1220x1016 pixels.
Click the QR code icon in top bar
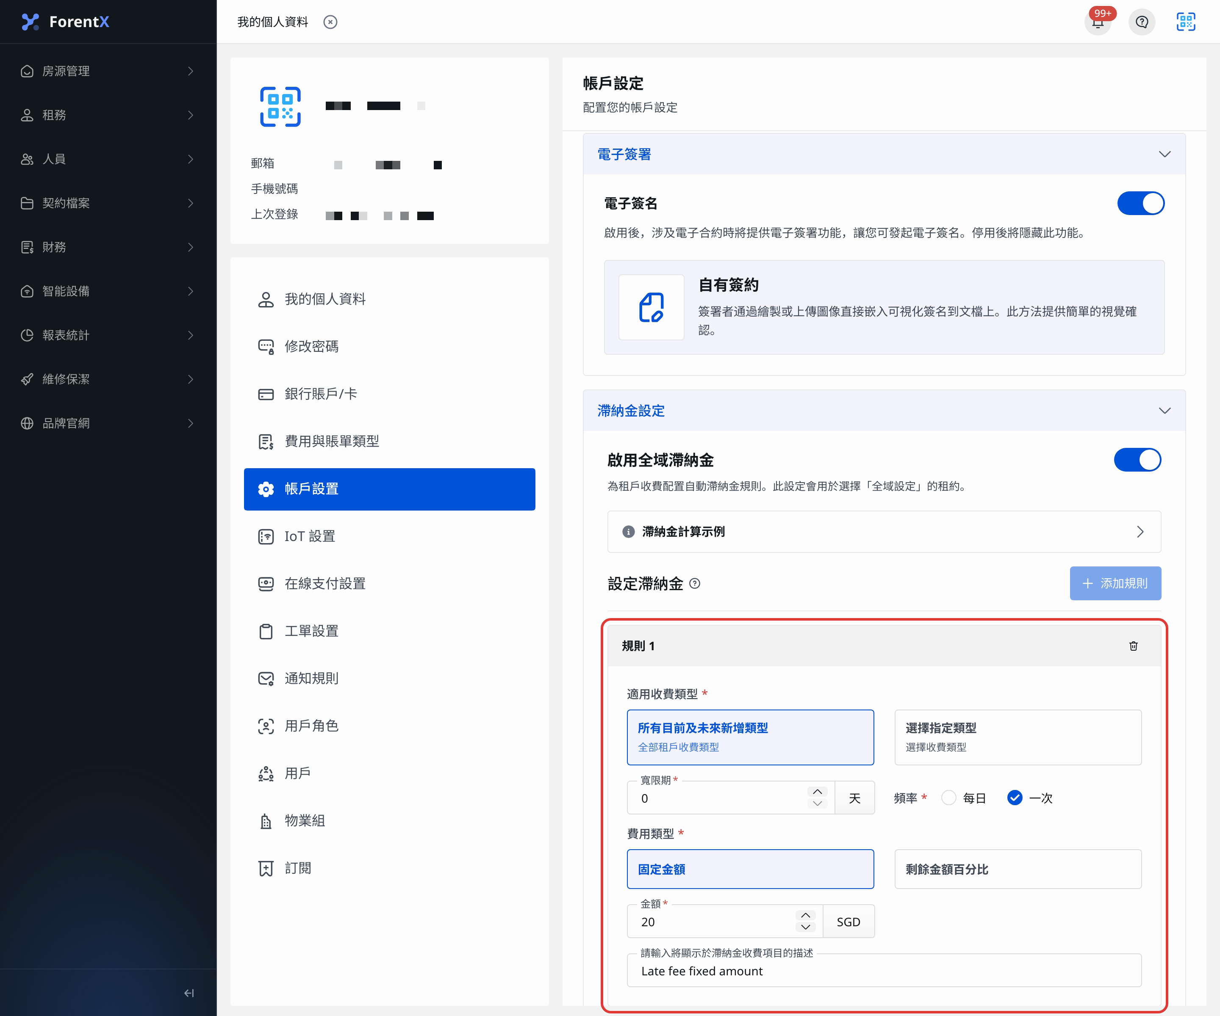click(x=1186, y=22)
